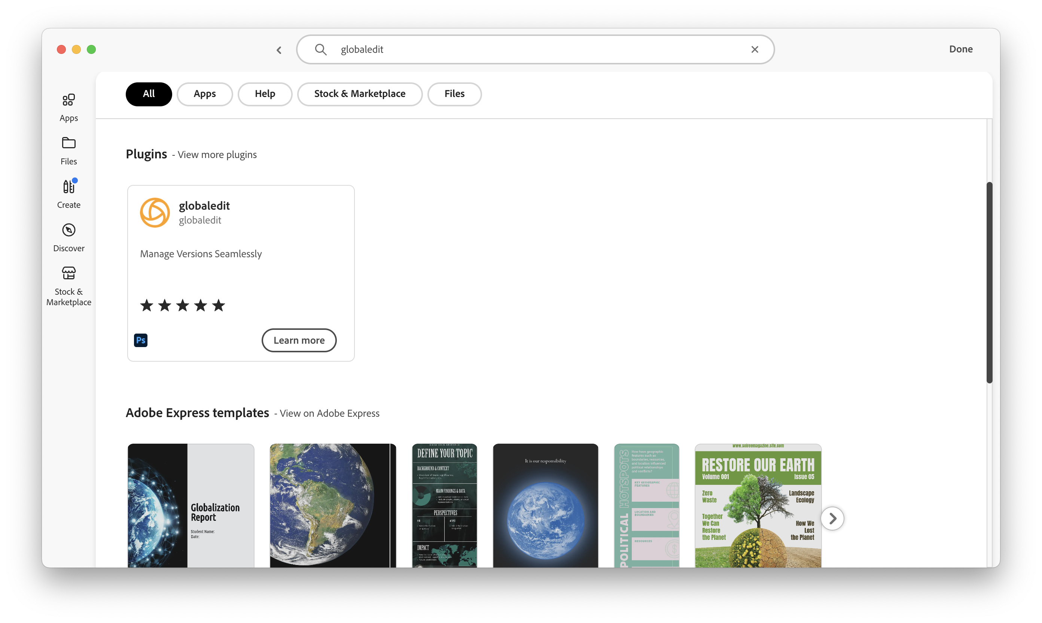Select the Apps filter tab
This screenshot has width=1042, height=623.
[205, 94]
